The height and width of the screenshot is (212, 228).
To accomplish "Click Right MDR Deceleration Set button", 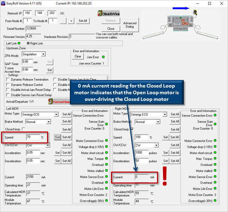I will (165, 161).
